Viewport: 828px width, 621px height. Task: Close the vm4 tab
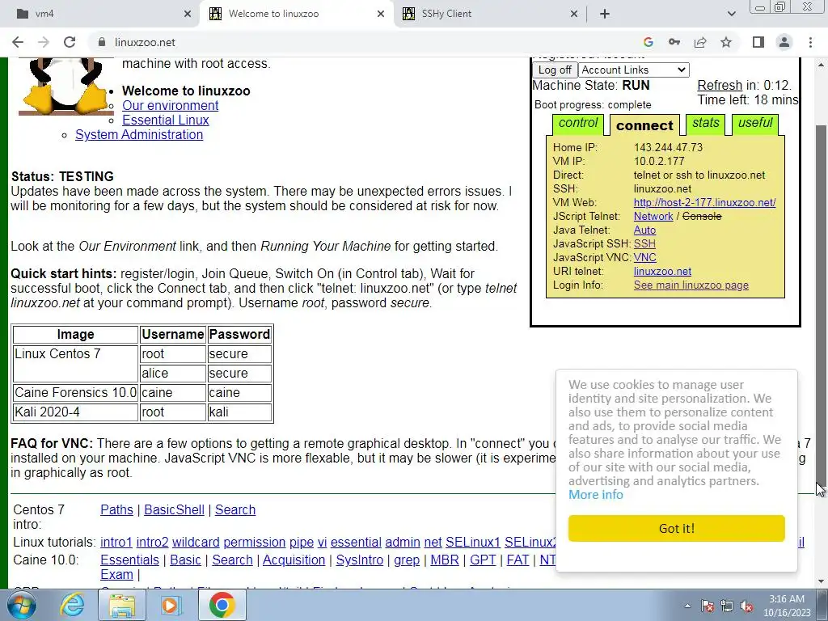pyautogui.click(x=188, y=14)
